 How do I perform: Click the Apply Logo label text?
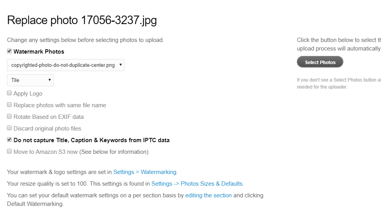[28, 94]
